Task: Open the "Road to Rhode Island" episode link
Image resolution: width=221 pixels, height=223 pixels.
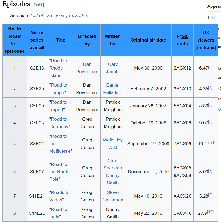Action: 58,68
